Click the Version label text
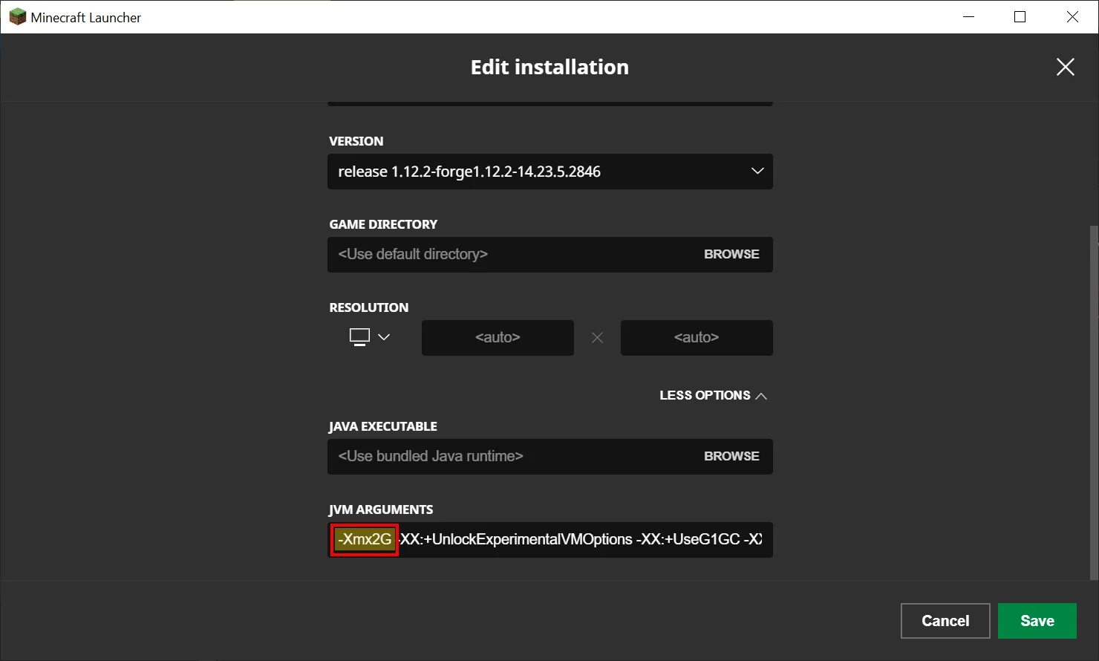The image size is (1099, 661). (x=356, y=141)
